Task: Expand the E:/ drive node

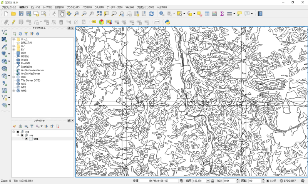Action: click(13, 50)
